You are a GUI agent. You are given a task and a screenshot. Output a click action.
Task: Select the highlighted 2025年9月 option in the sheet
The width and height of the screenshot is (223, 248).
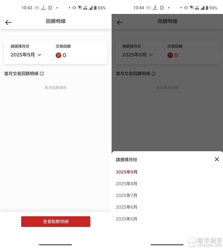pos(127,172)
